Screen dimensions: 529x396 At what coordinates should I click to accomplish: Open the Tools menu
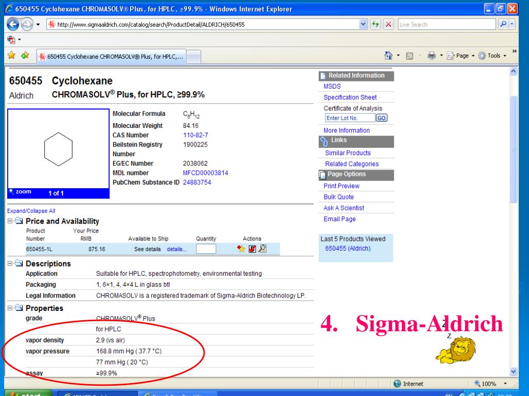coord(492,56)
